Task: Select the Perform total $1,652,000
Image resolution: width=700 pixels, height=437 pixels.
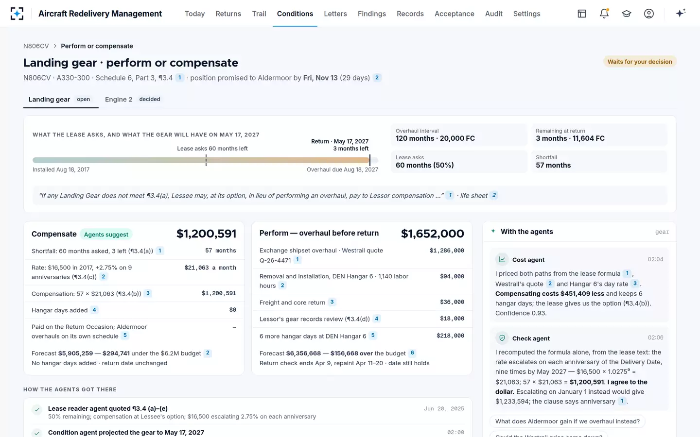Action: pos(432,234)
